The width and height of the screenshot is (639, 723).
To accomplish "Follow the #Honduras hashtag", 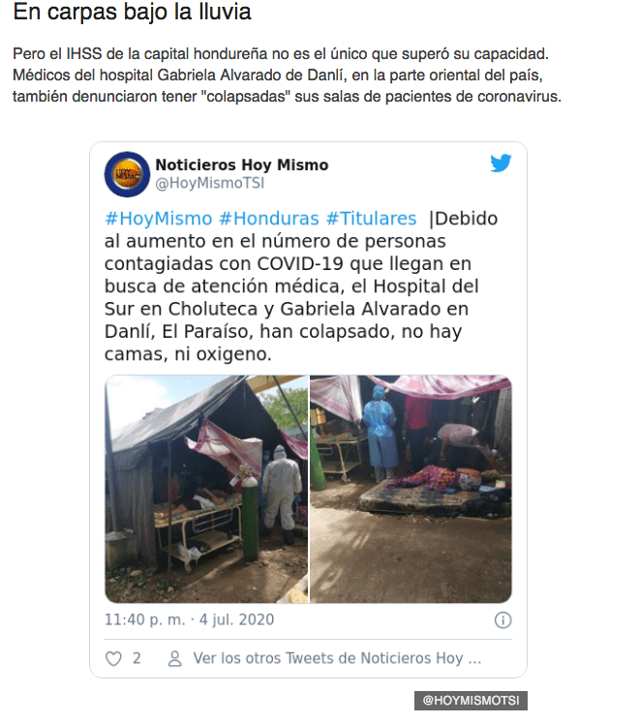I will click(269, 219).
